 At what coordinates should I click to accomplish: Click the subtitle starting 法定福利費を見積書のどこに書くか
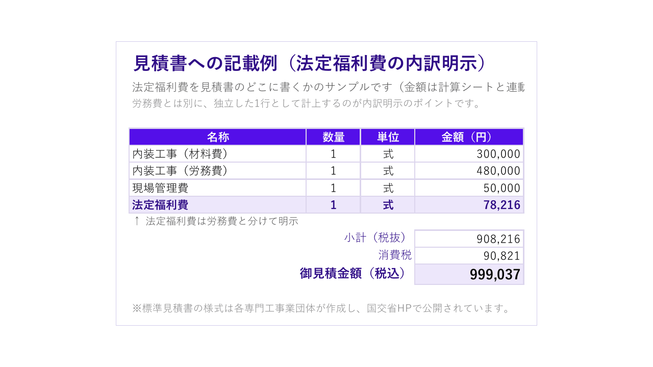329,87
